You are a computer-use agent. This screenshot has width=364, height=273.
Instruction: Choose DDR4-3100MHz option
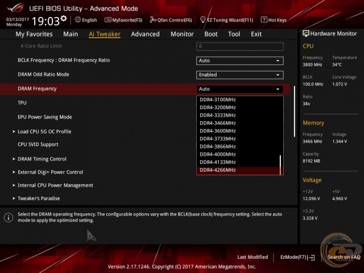pyautogui.click(x=239, y=100)
